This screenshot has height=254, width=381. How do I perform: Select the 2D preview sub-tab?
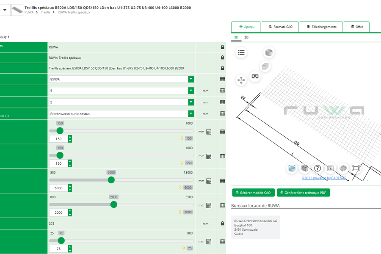tap(246, 37)
